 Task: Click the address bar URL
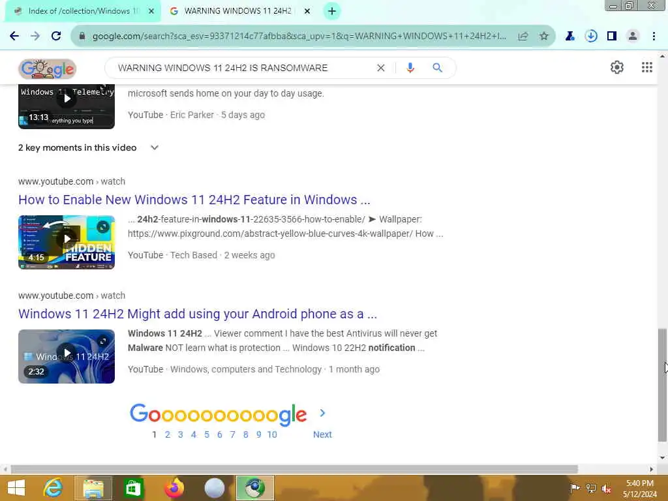point(299,37)
